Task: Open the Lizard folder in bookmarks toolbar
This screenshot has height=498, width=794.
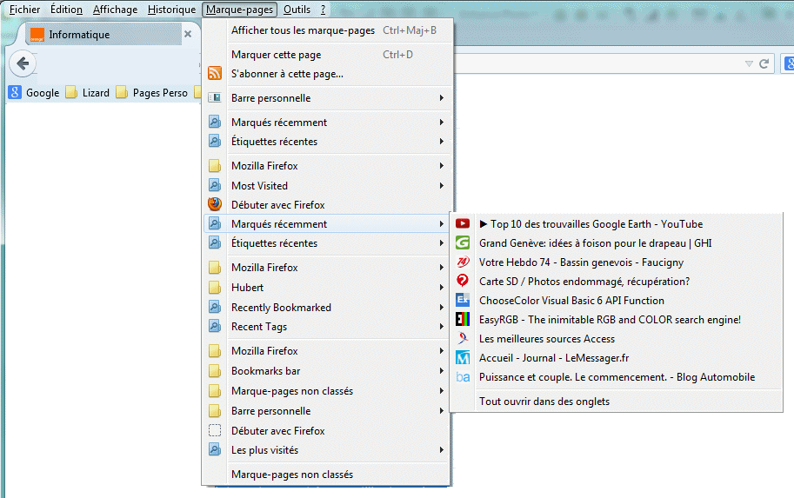Action: pyautogui.click(x=88, y=93)
